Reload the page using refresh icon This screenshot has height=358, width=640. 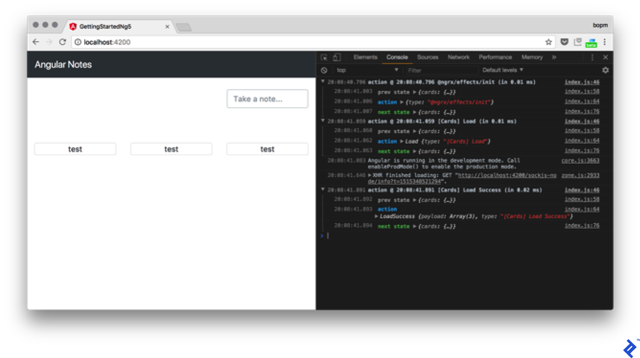click(x=62, y=42)
